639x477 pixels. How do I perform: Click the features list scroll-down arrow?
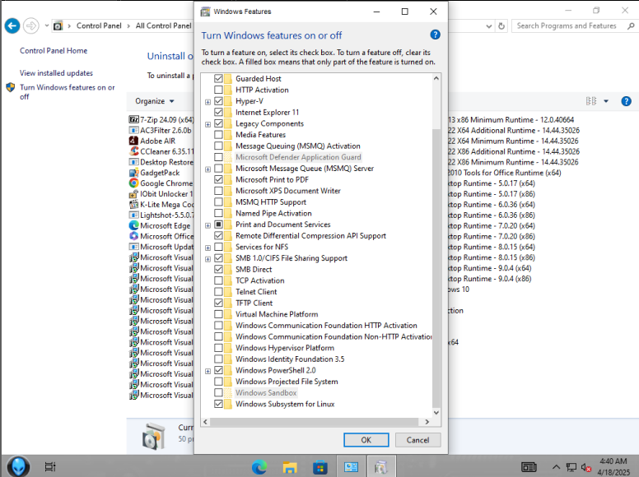click(436, 412)
